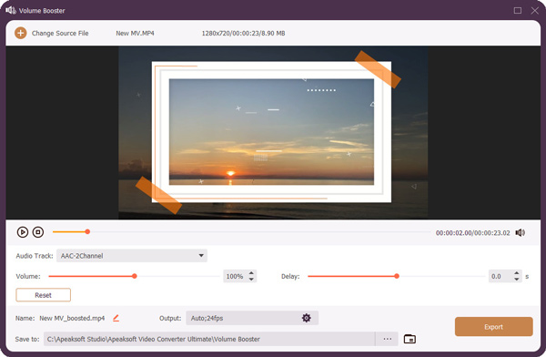Click the Volume Booster app icon in title bar
The image size is (546, 357).
pos(11,10)
